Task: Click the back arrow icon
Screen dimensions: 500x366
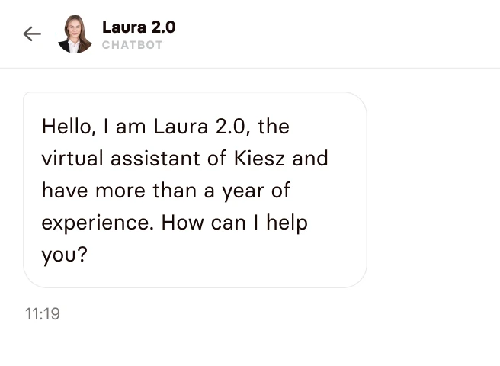Action: tap(32, 34)
